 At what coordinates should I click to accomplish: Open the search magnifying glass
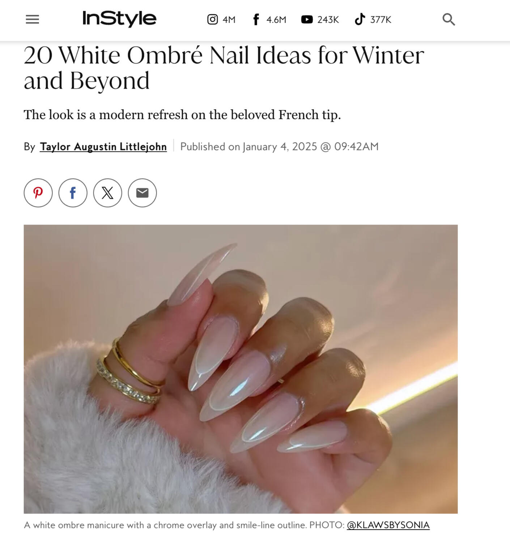[x=449, y=19]
